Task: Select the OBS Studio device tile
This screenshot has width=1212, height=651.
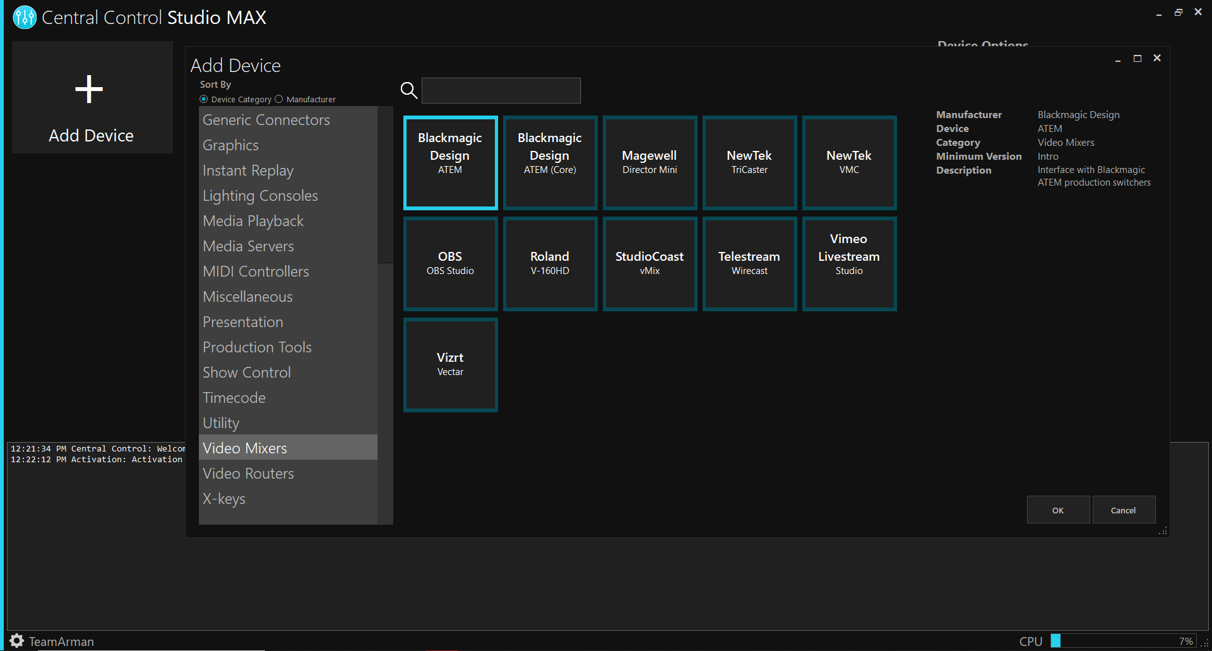Action: (x=450, y=264)
